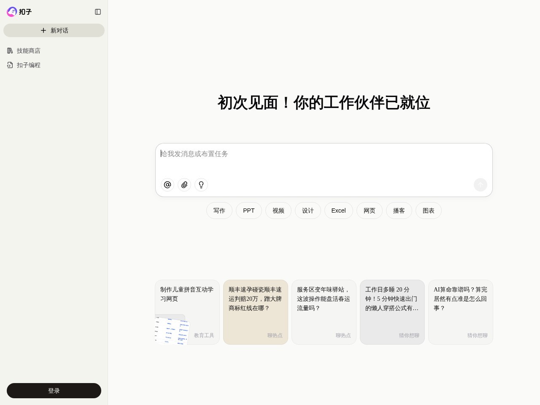The image size is (540, 405).
Task: Open 技能商店 in the sidebar
Action: click(28, 51)
